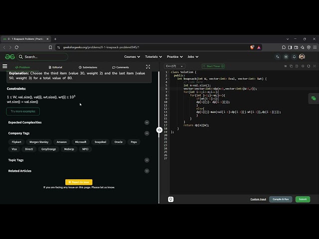Click the lightbulb hint icon

(x=170, y=199)
